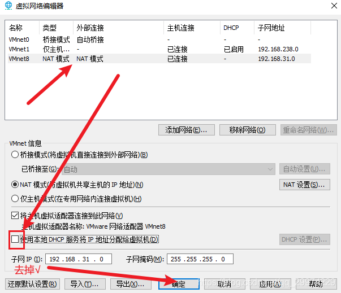Select the VMnet8 row
The width and height of the screenshot is (341, 293).
click(159, 59)
